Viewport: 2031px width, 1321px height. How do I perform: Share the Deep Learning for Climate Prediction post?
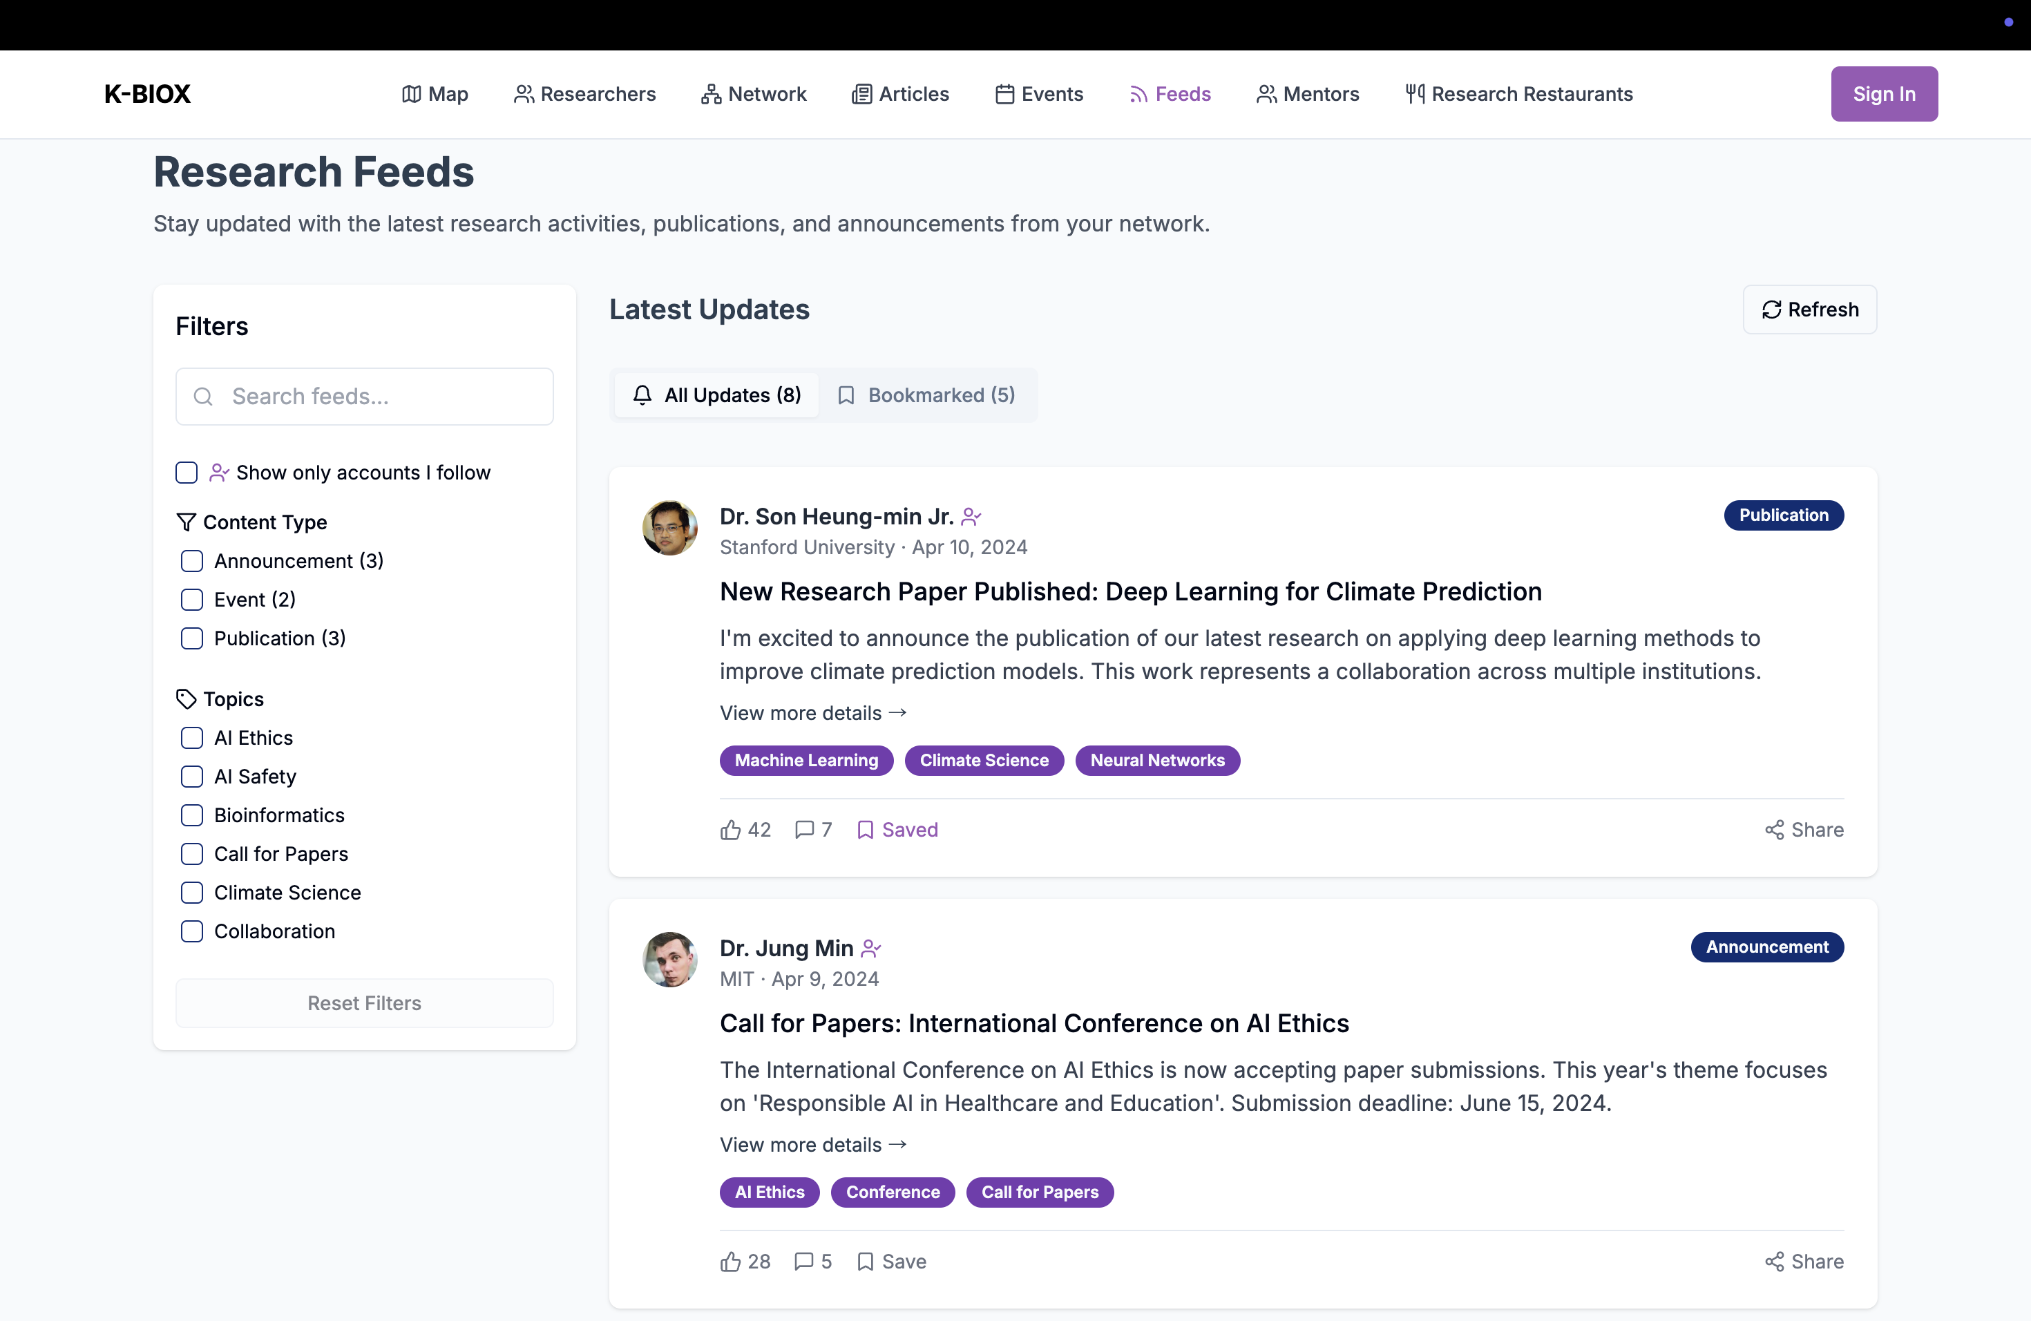(x=1804, y=830)
